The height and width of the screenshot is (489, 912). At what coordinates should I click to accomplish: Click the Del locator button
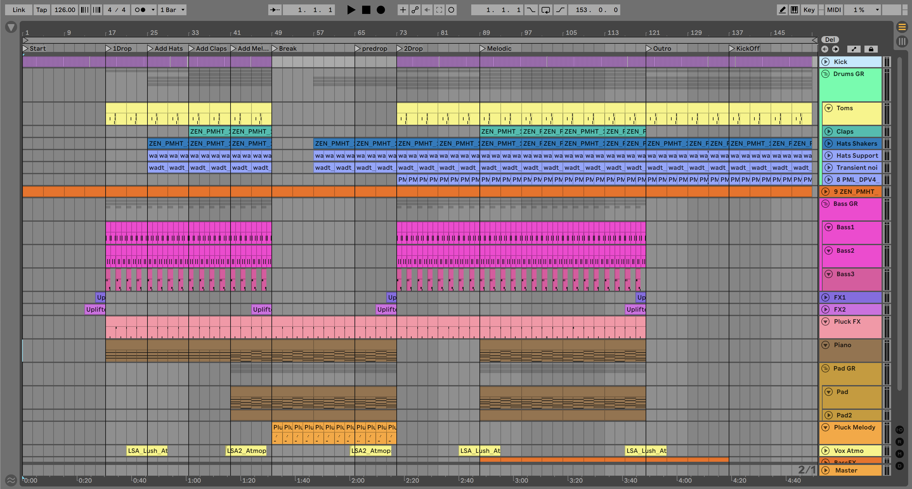tap(830, 40)
